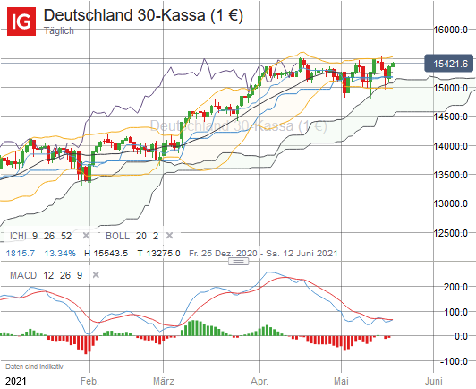476x389 pixels.
Task: Click the 13000.0 price axis label
Action: tap(451, 203)
